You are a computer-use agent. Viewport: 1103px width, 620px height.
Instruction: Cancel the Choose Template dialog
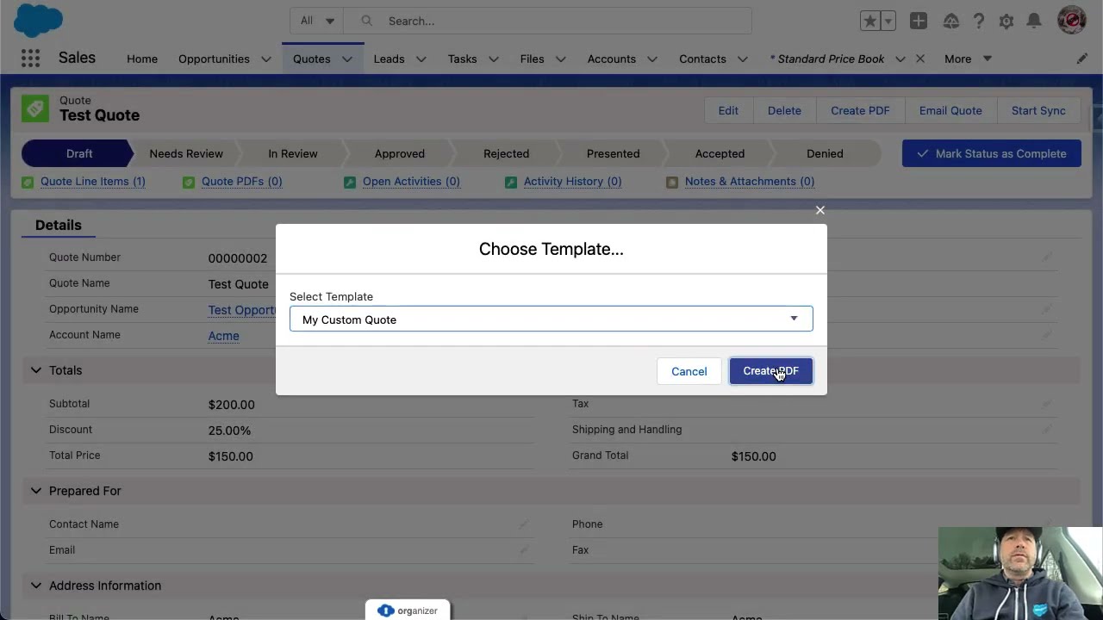[689, 371]
